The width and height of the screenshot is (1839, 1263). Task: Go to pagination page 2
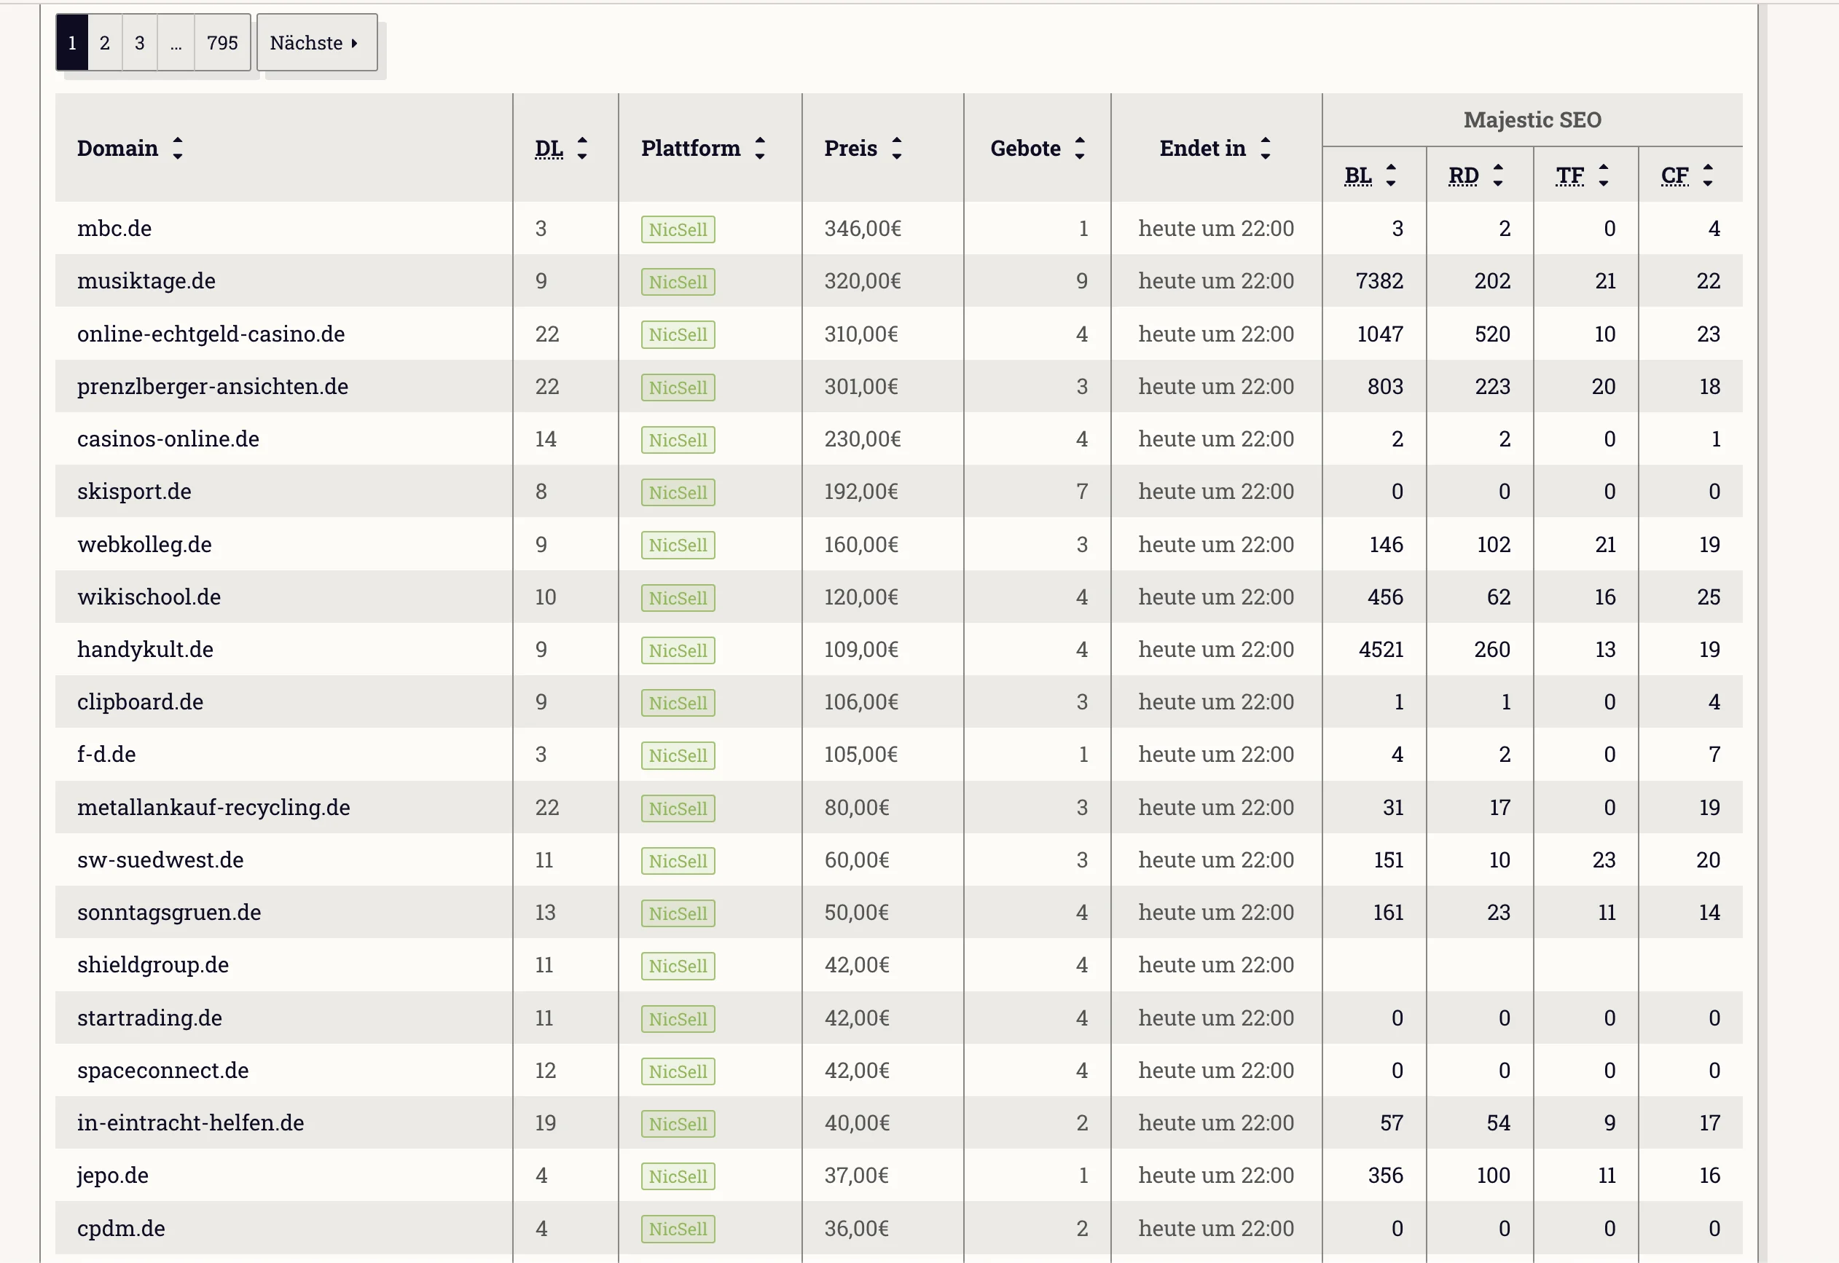pyautogui.click(x=104, y=43)
